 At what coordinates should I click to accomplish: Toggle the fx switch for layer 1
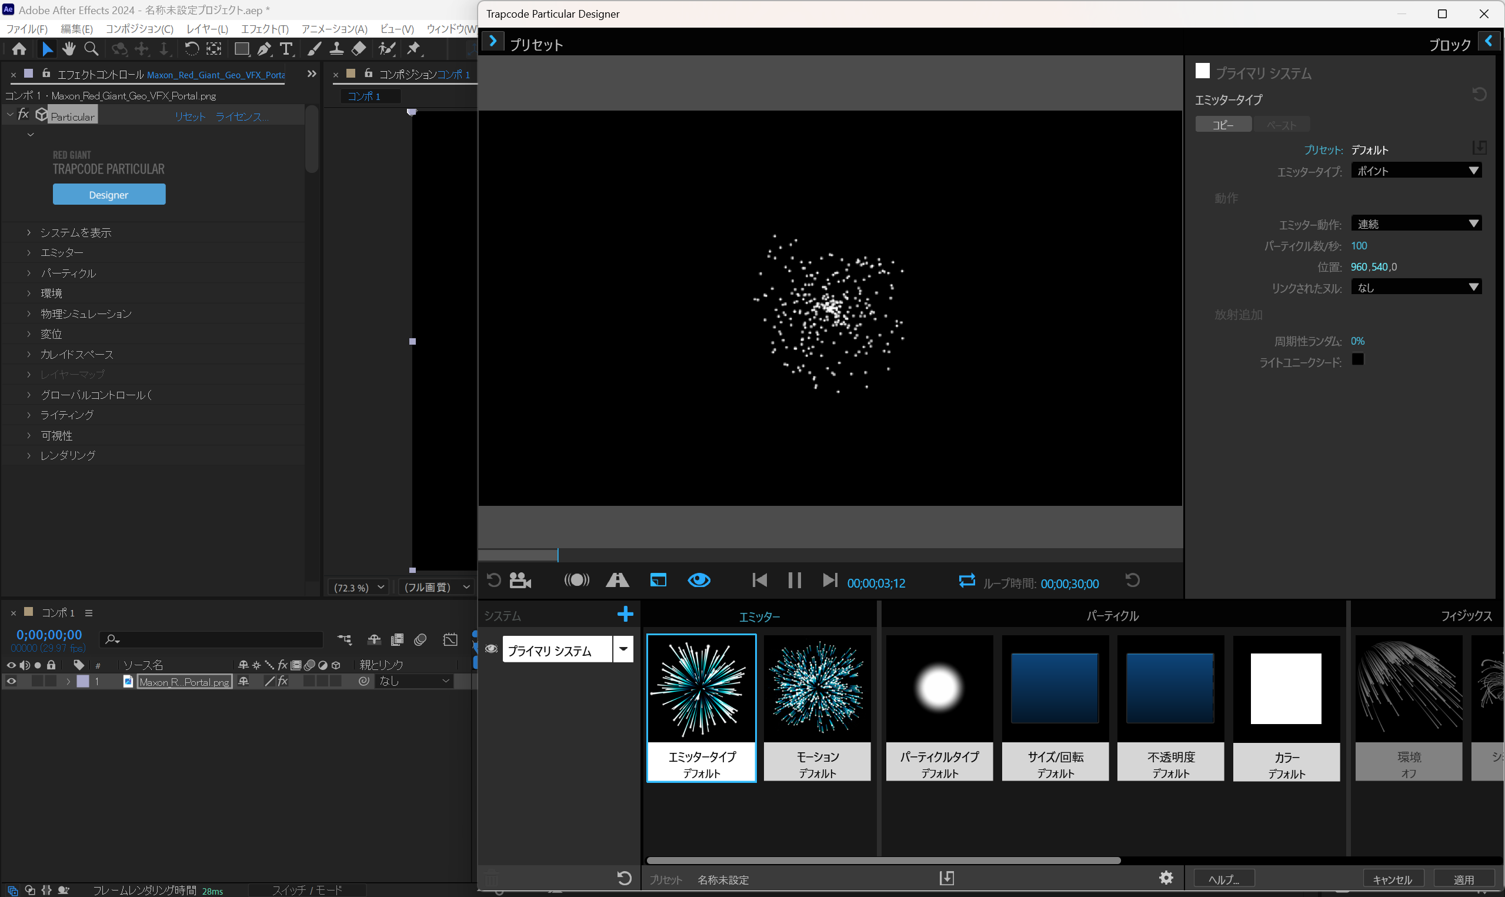[283, 681]
